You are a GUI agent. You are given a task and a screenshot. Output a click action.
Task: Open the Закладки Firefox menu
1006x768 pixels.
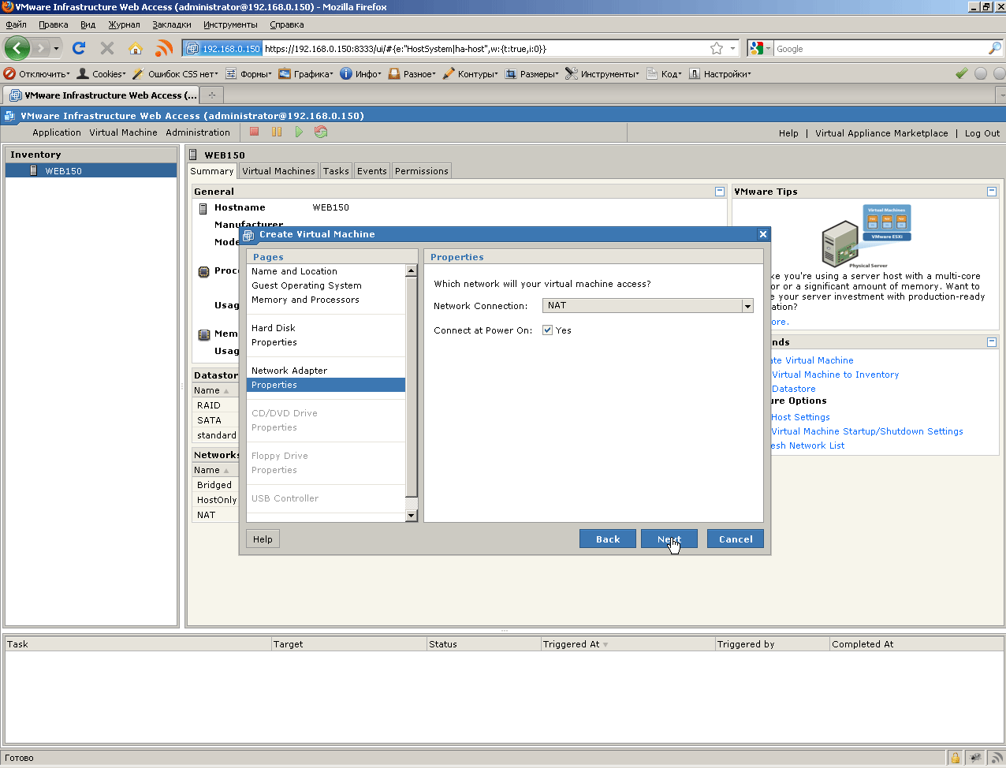172,24
